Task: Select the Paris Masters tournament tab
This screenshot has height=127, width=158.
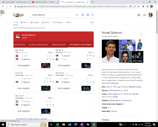Action: tap(59, 44)
